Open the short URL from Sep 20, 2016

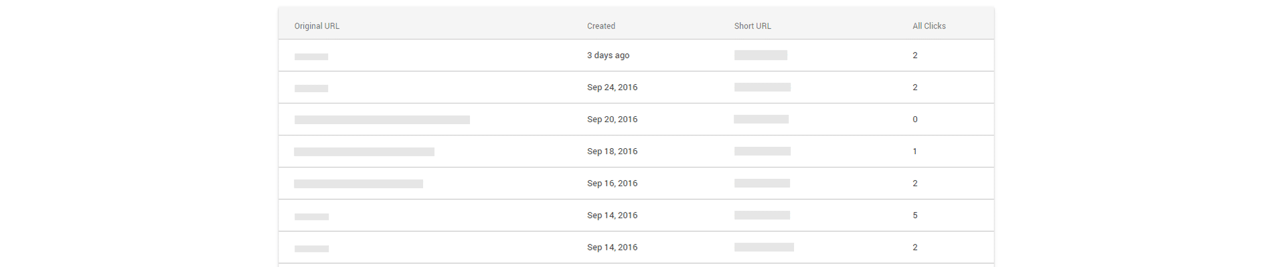[x=761, y=119]
